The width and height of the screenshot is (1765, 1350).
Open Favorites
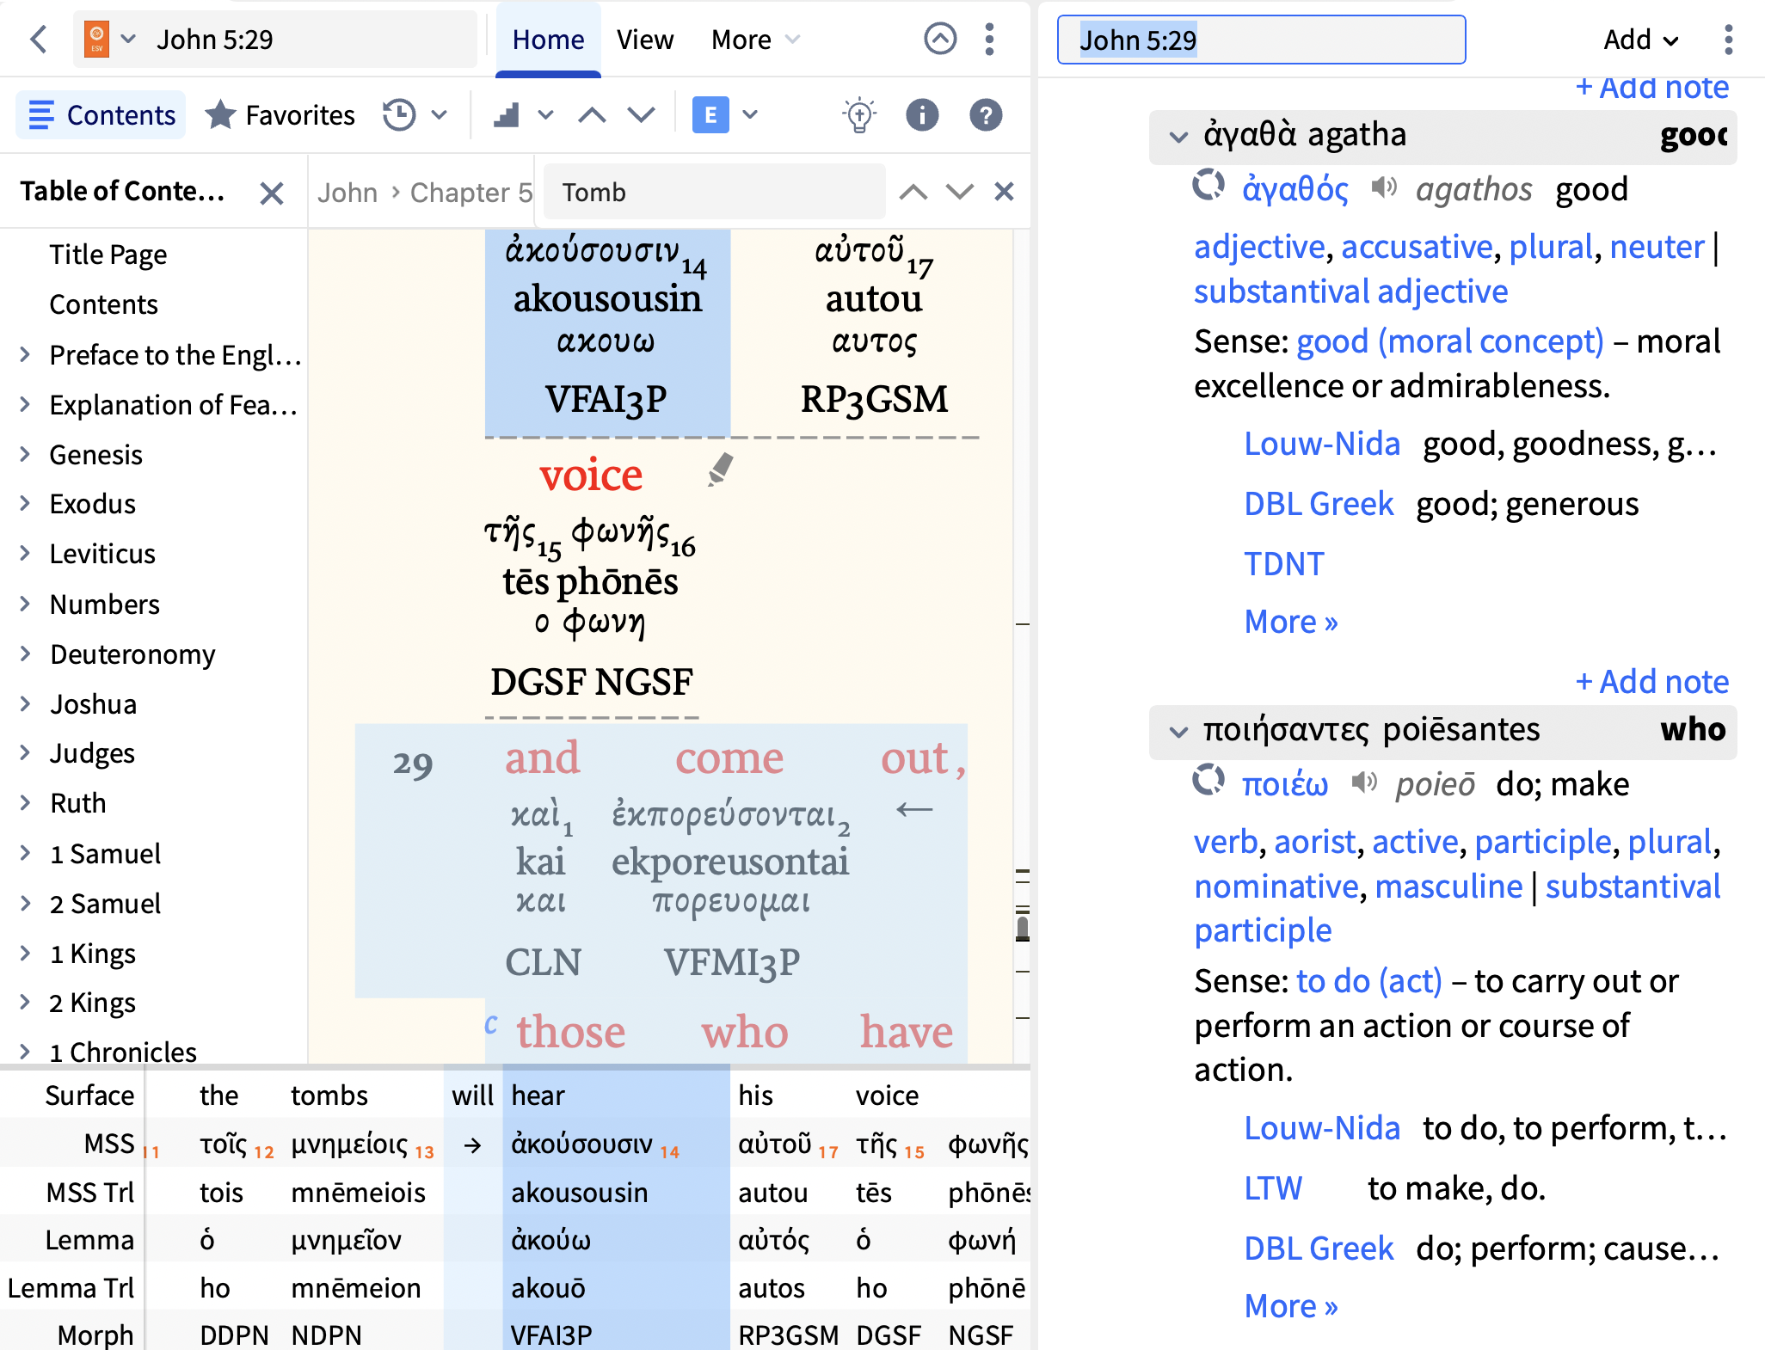click(x=280, y=115)
